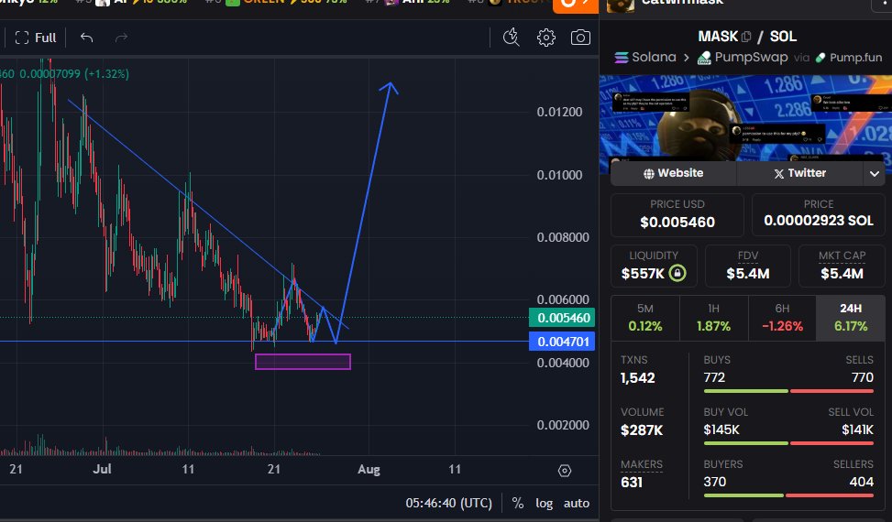Toggle auto scale on chart

point(577,504)
